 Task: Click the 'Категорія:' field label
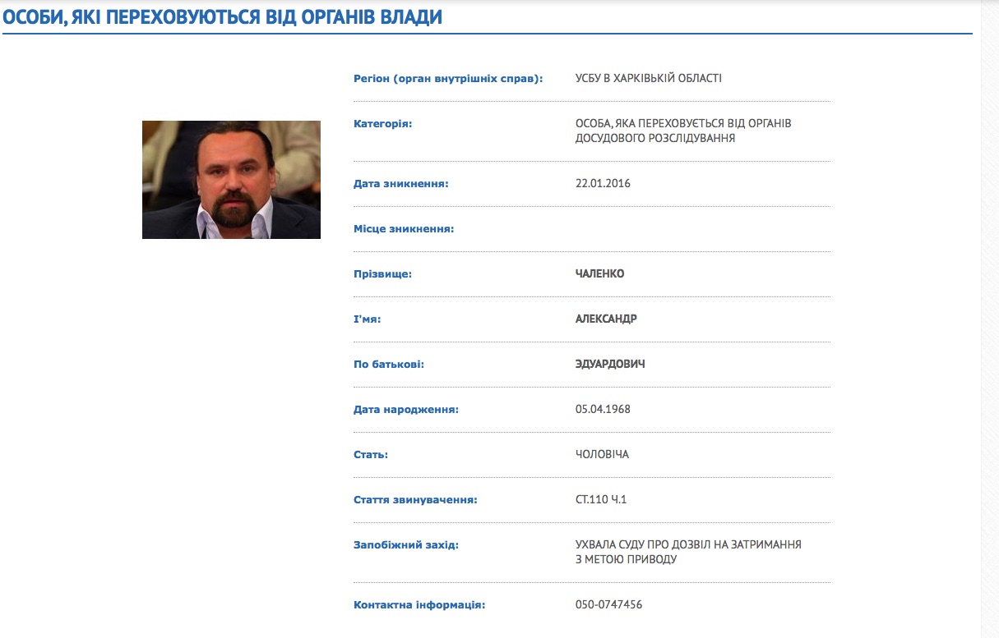(382, 124)
